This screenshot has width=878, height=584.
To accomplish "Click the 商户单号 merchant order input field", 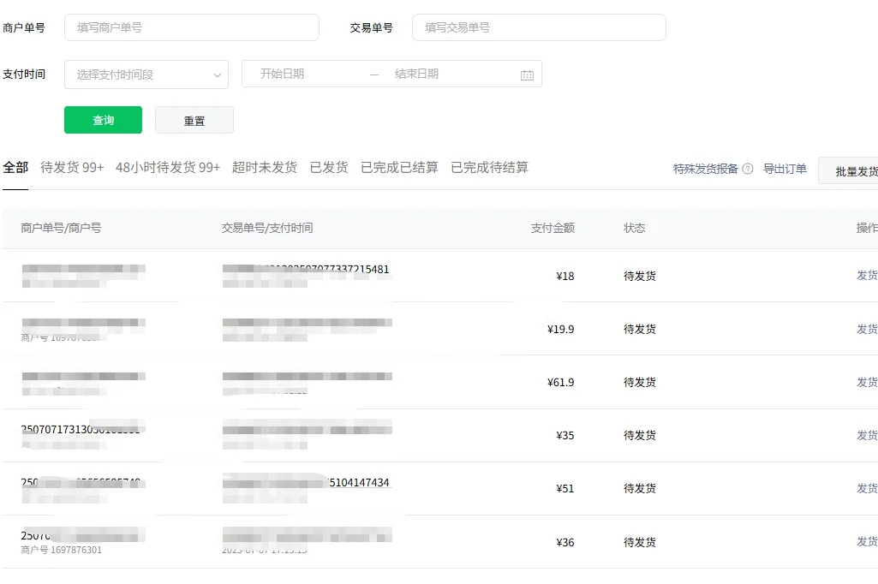I will coord(191,27).
